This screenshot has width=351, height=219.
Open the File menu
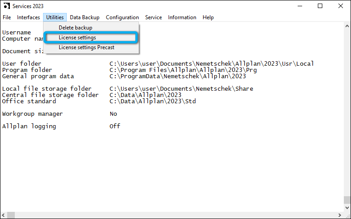pos(7,17)
